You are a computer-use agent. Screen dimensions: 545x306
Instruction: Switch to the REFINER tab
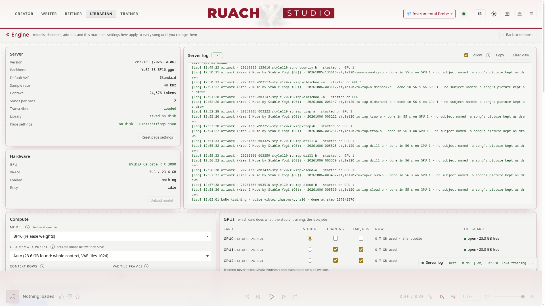[x=73, y=14]
